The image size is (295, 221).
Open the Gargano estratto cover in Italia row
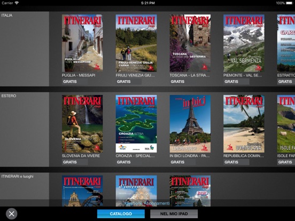pos(286,43)
